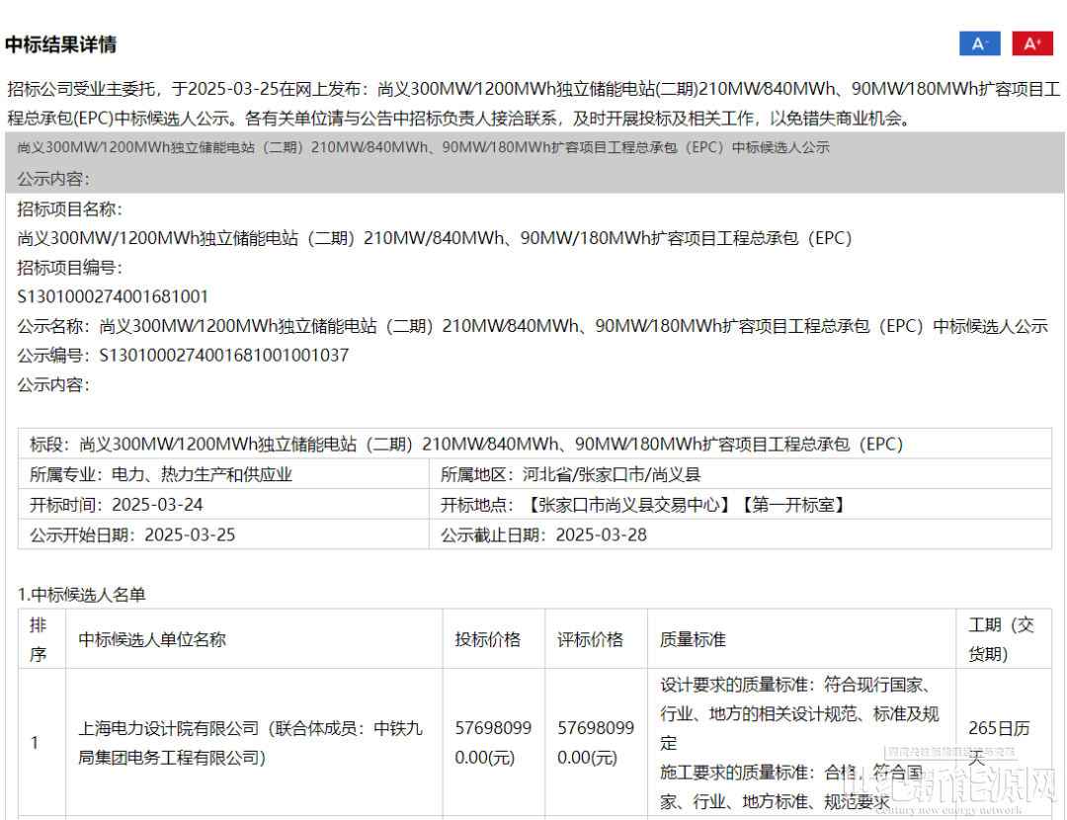Click the announcement title in the gray banner

[x=423, y=147]
